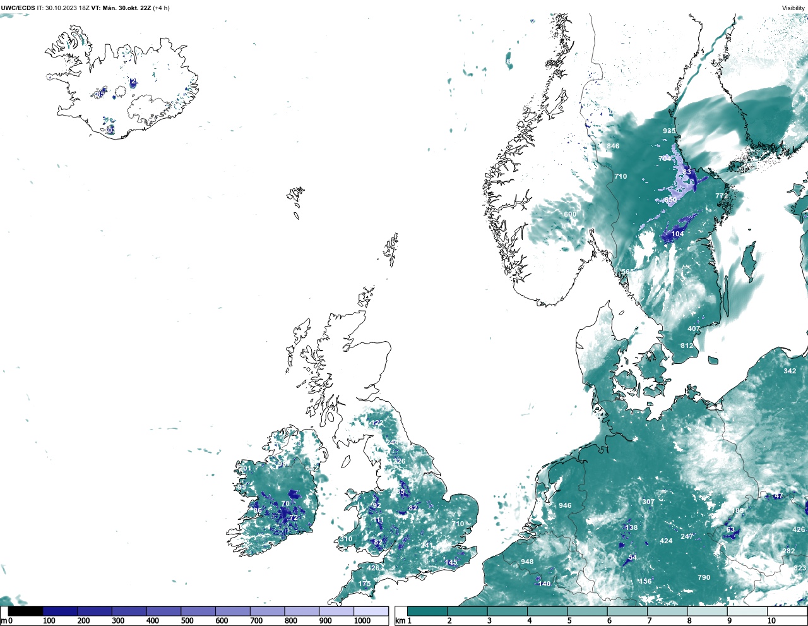Click the 1–2 km dark teal swatch
The width and height of the screenshot is (808, 626).
[427, 611]
